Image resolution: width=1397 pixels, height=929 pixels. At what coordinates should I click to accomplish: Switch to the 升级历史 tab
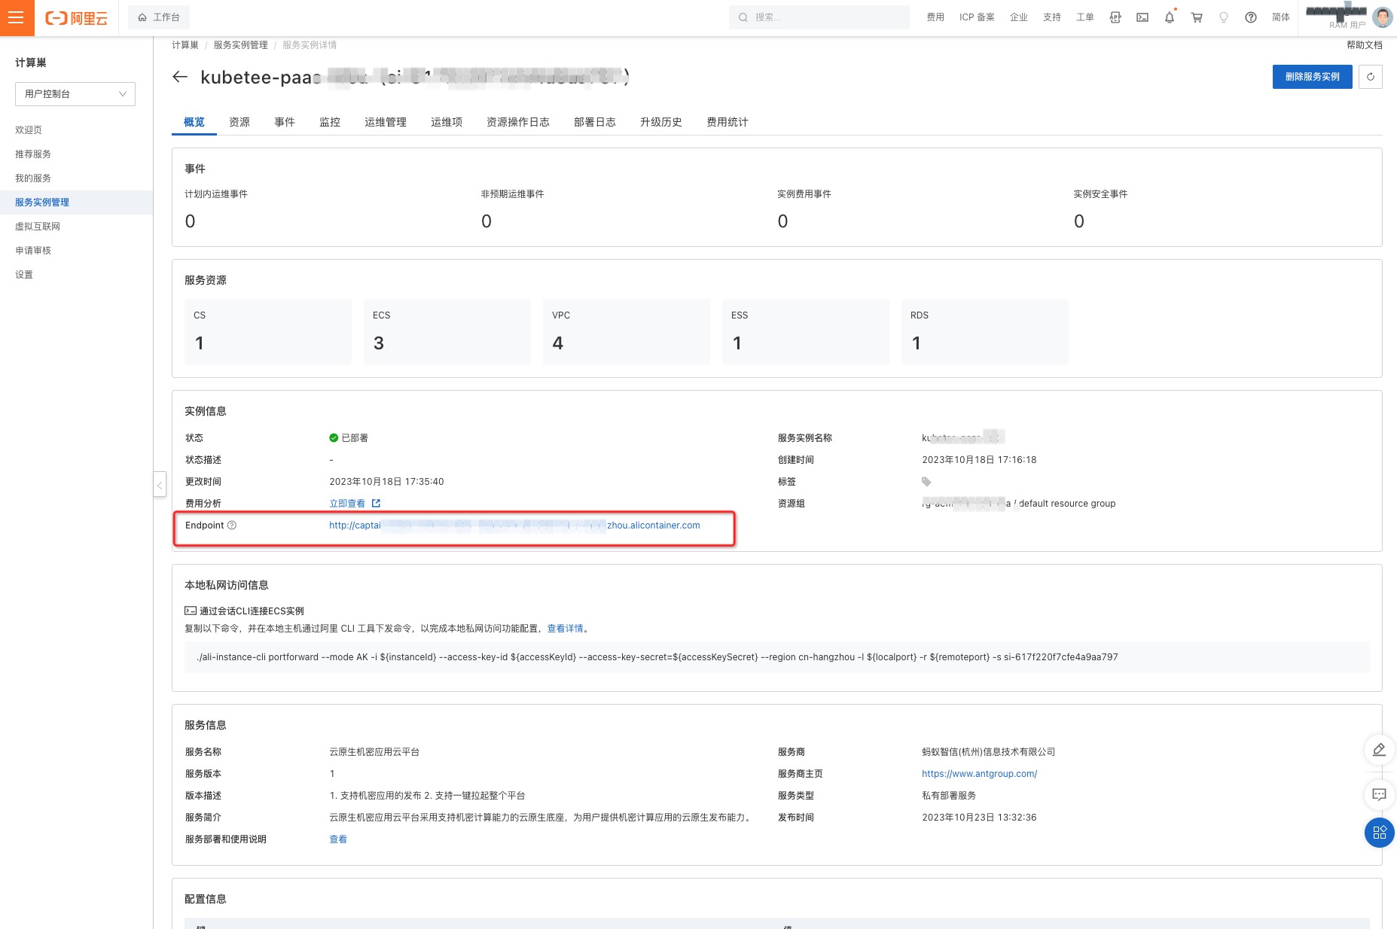pyautogui.click(x=661, y=122)
